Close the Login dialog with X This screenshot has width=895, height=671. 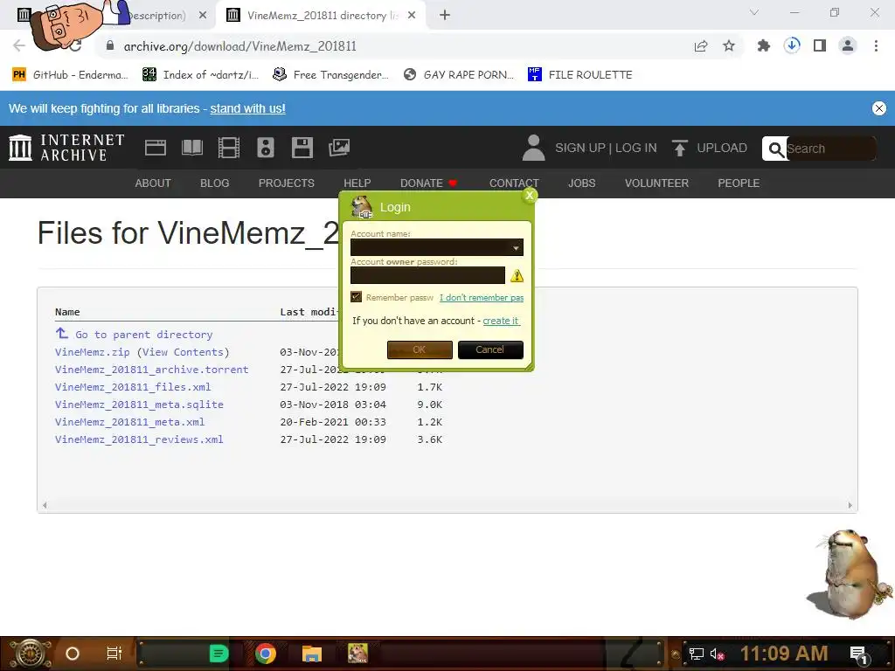[530, 196]
